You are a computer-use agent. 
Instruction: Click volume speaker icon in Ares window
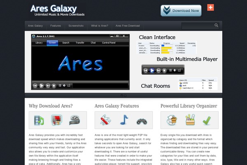click(64, 85)
